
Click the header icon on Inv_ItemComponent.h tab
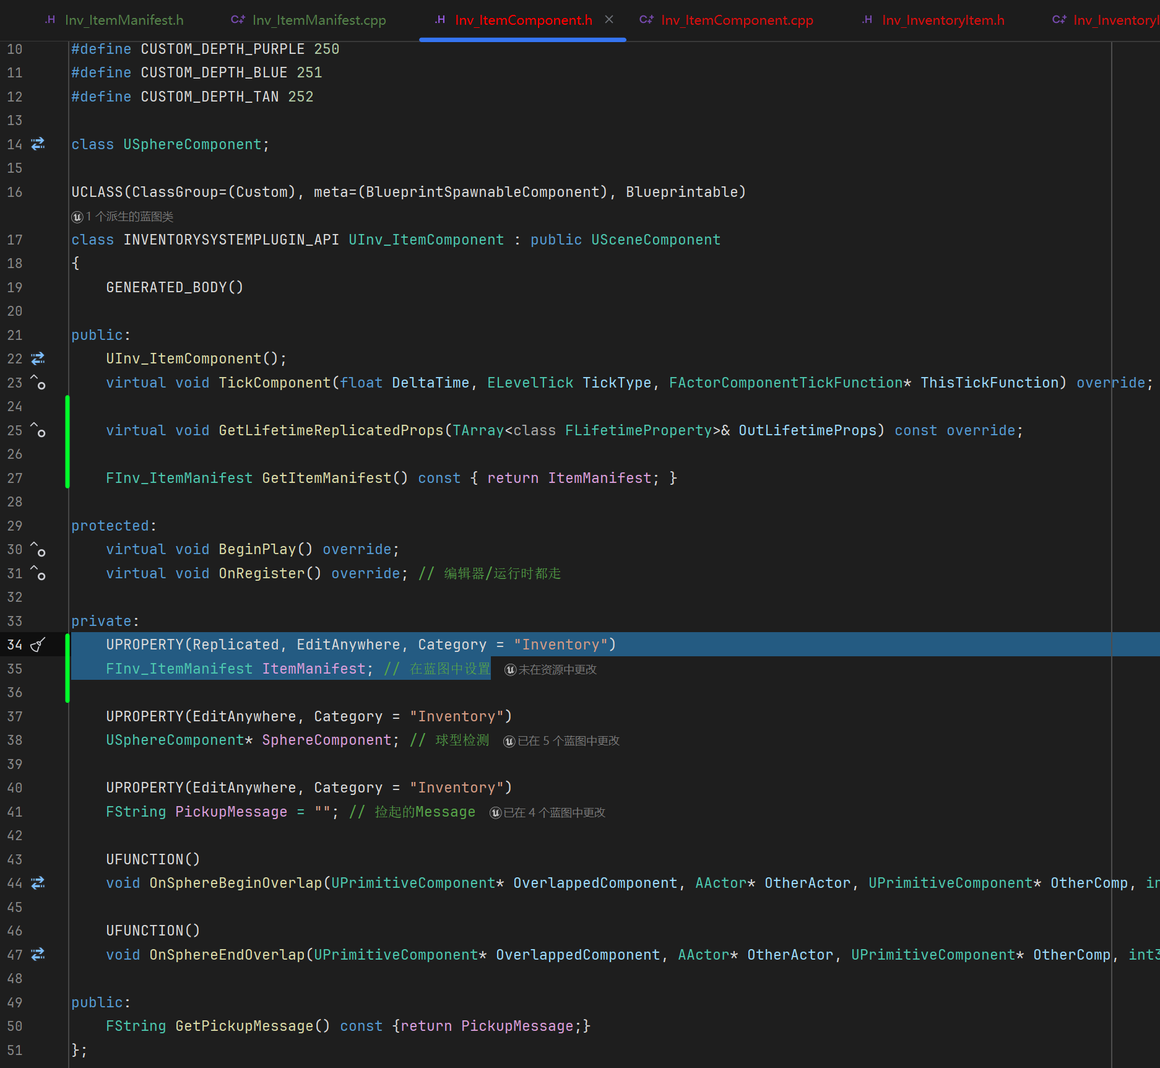click(x=440, y=20)
